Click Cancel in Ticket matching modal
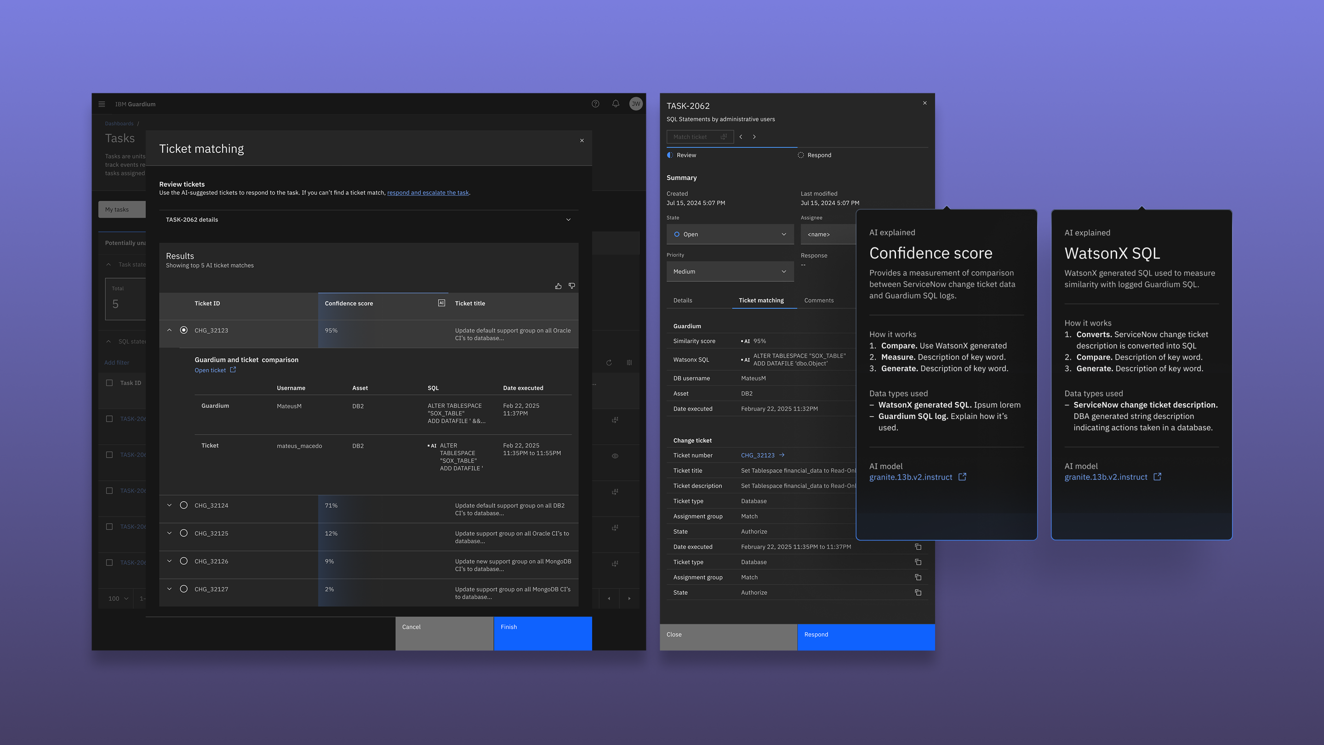The height and width of the screenshot is (745, 1324). (x=444, y=633)
